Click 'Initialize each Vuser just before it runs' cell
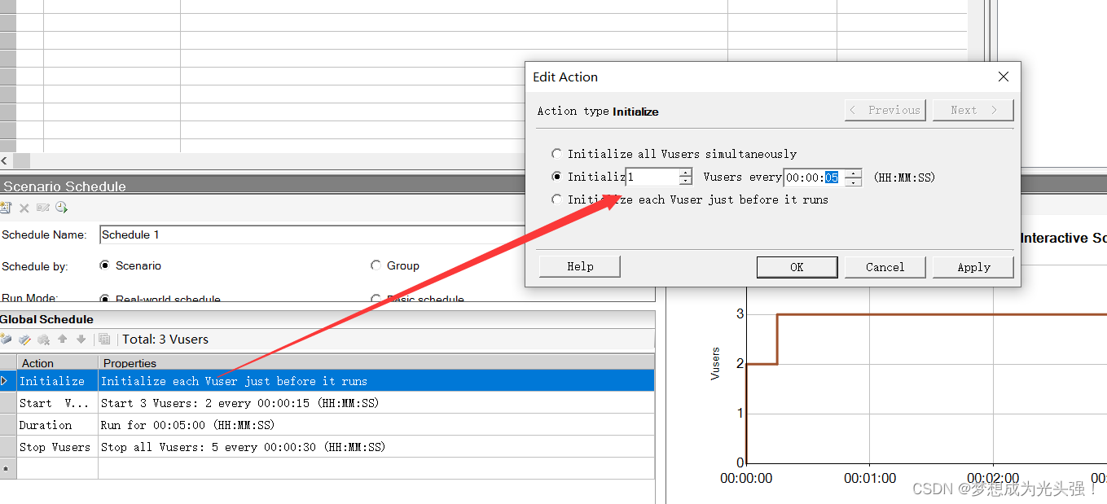The width and height of the screenshot is (1107, 504). point(376,380)
